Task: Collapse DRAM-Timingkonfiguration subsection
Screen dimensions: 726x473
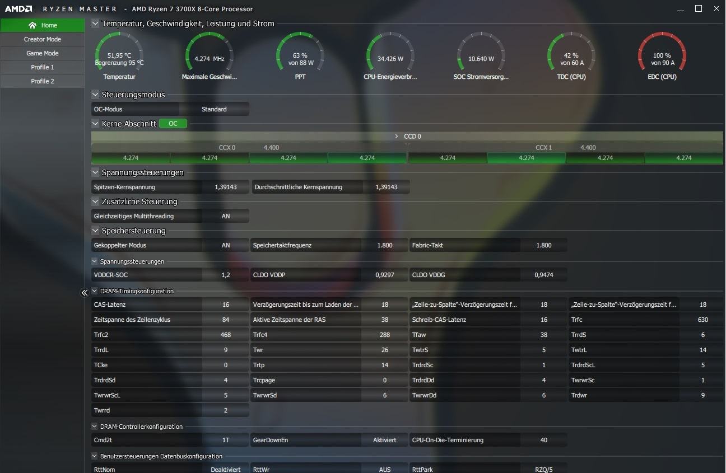Action: (x=95, y=291)
